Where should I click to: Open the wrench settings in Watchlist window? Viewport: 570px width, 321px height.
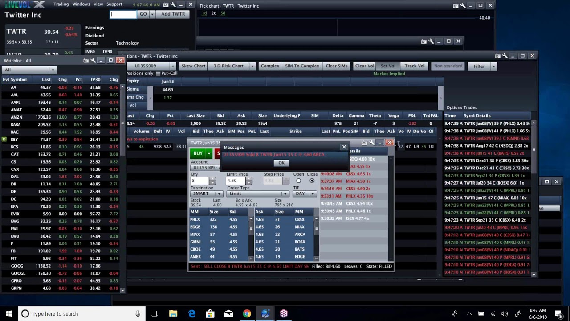[93, 60]
